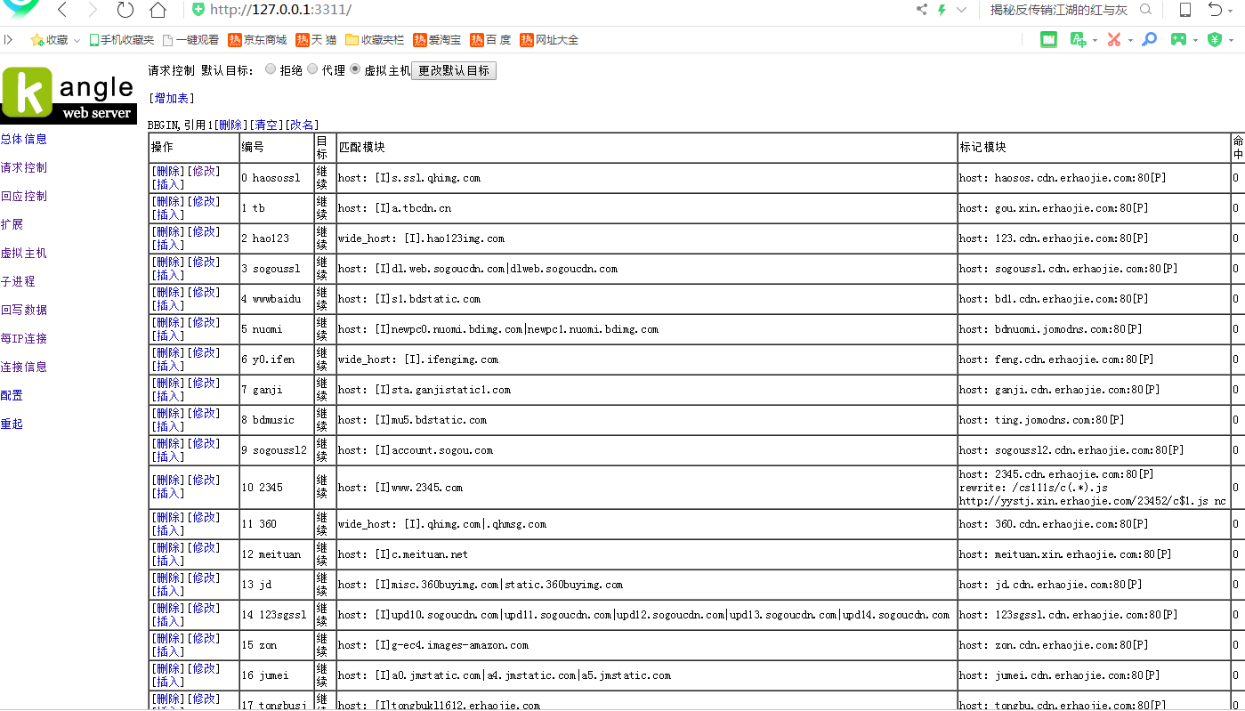Click 删除 for the haosossl rule

click(x=168, y=171)
